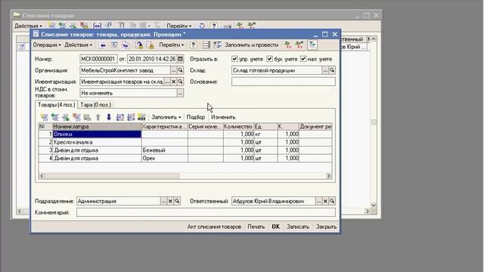Click the checklist icon before Заполнить и провести
The image size is (484, 272).
tap(217, 45)
